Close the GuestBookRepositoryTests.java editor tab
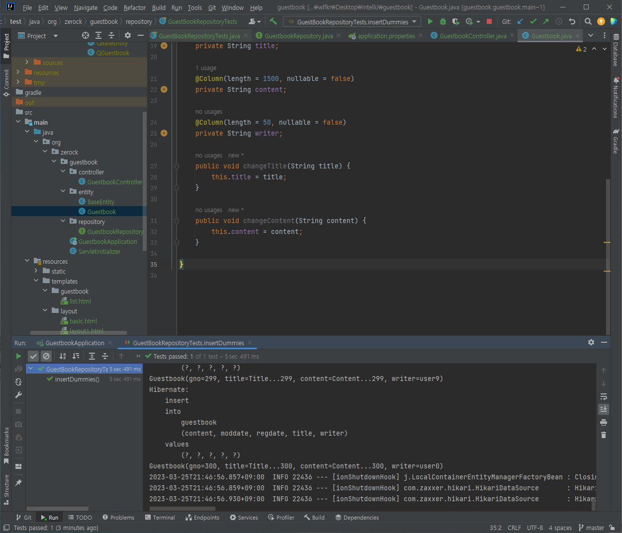Image resolution: width=622 pixels, height=533 pixels. [246, 36]
